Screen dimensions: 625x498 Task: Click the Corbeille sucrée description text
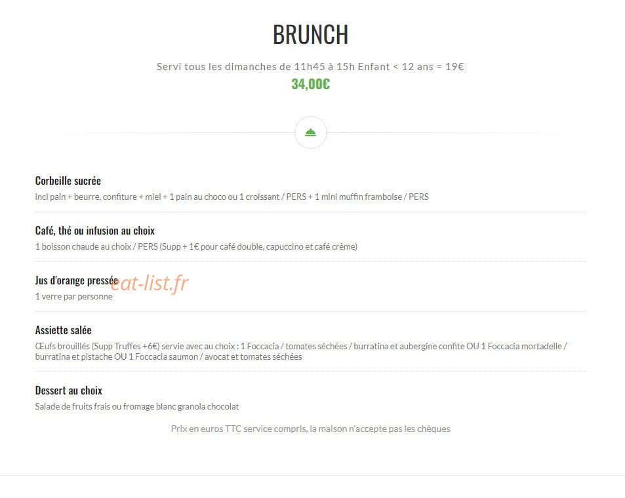(x=232, y=197)
